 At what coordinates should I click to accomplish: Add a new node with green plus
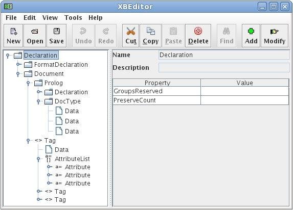(x=251, y=36)
